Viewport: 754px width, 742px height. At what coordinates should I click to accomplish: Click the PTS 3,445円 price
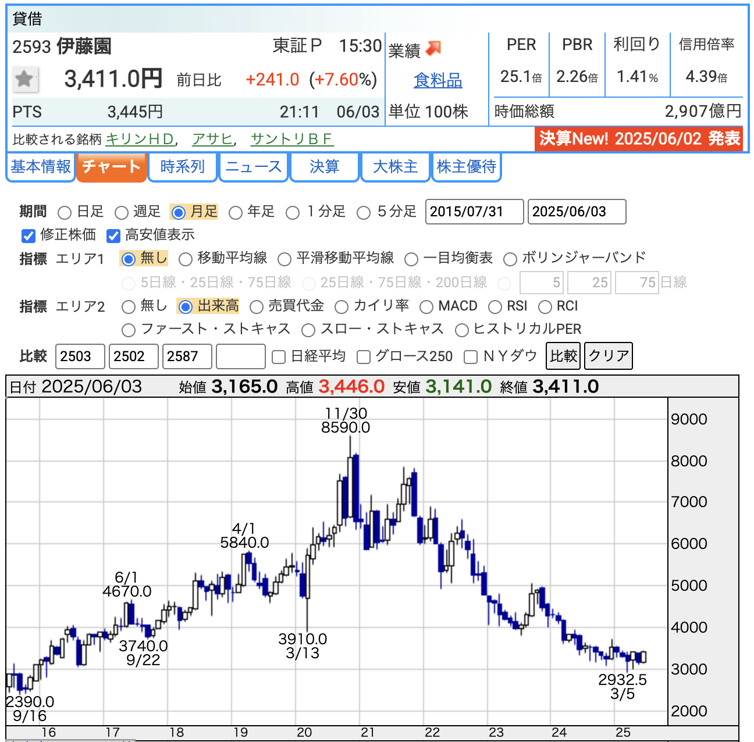pos(135,112)
